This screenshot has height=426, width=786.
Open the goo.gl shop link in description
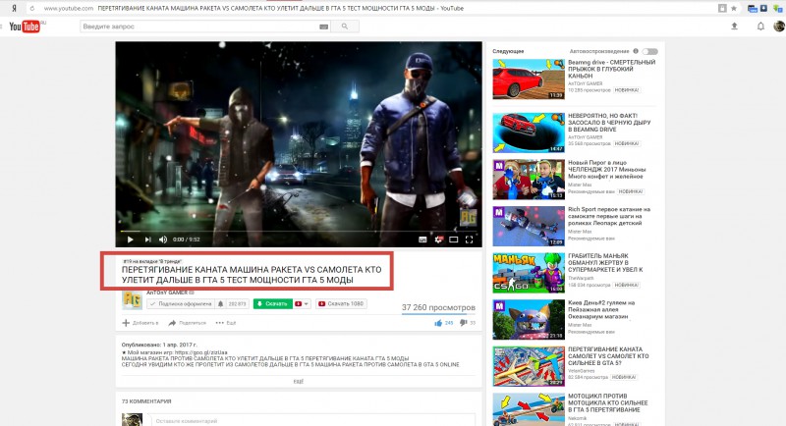(200, 353)
